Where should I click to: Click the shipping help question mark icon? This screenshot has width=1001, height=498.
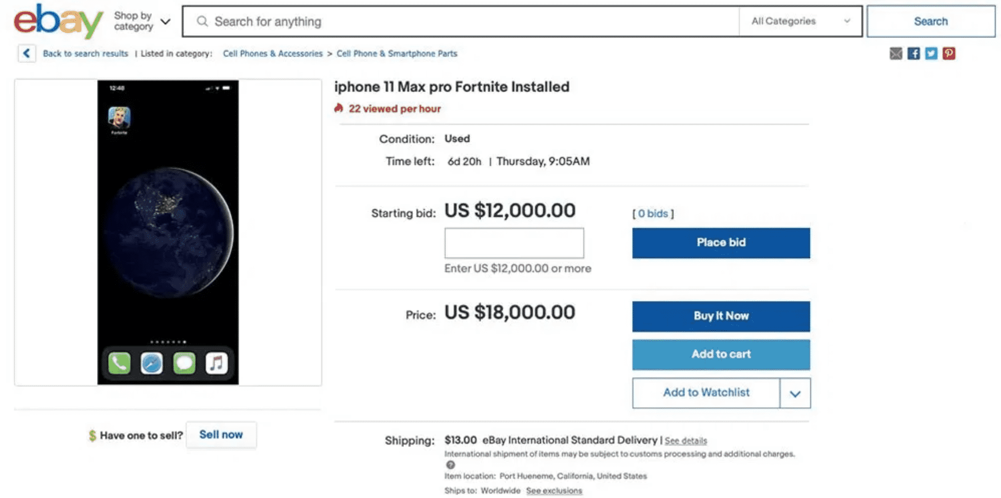pos(451,465)
